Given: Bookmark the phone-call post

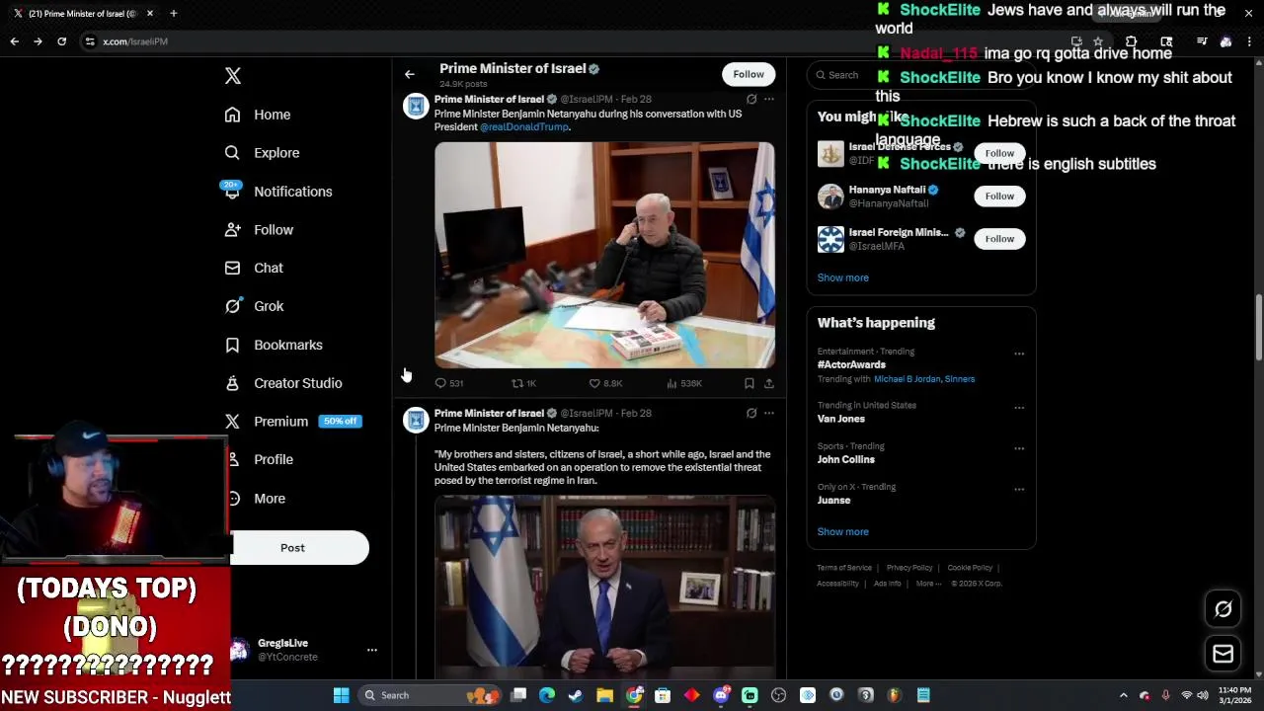Looking at the screenshot, I should [750, 383].
